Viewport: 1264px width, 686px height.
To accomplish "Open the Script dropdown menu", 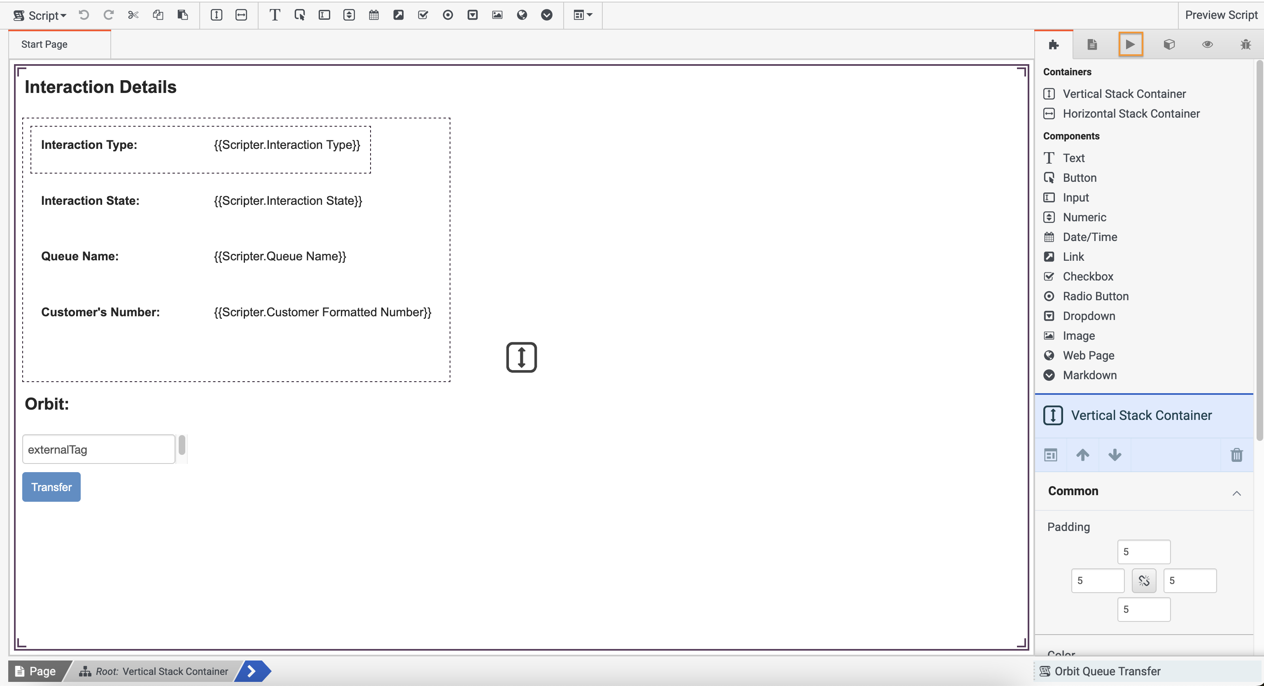I will tap(40, 15).
